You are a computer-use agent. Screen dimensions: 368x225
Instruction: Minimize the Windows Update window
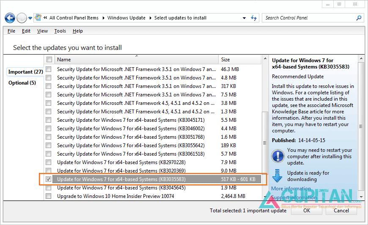pos(328,4)
